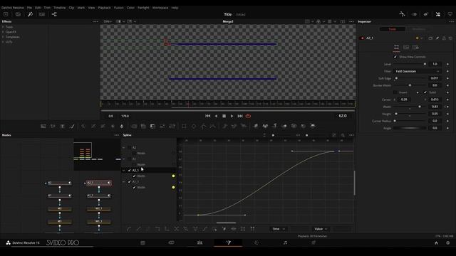The width and height of the screenshot is (456, 256).
Task: Open Project Settings gear
Action: tap(448, 243)
